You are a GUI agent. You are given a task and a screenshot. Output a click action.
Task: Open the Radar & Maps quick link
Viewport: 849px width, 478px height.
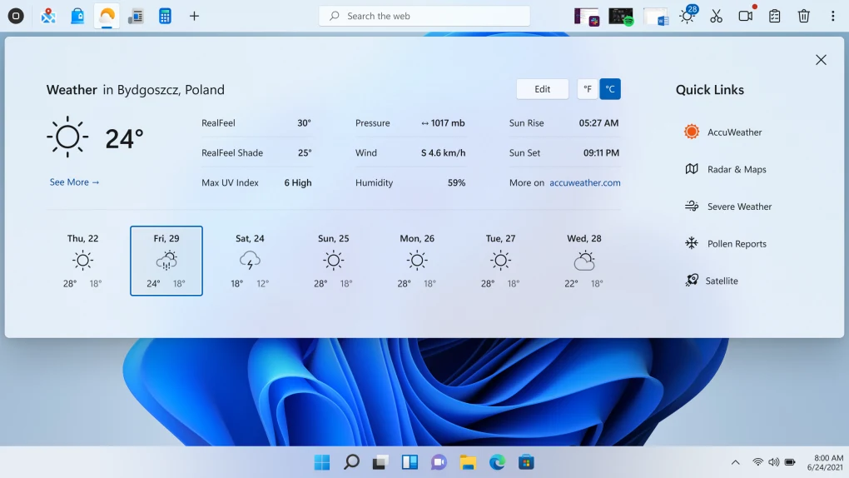tap(726, 169)
